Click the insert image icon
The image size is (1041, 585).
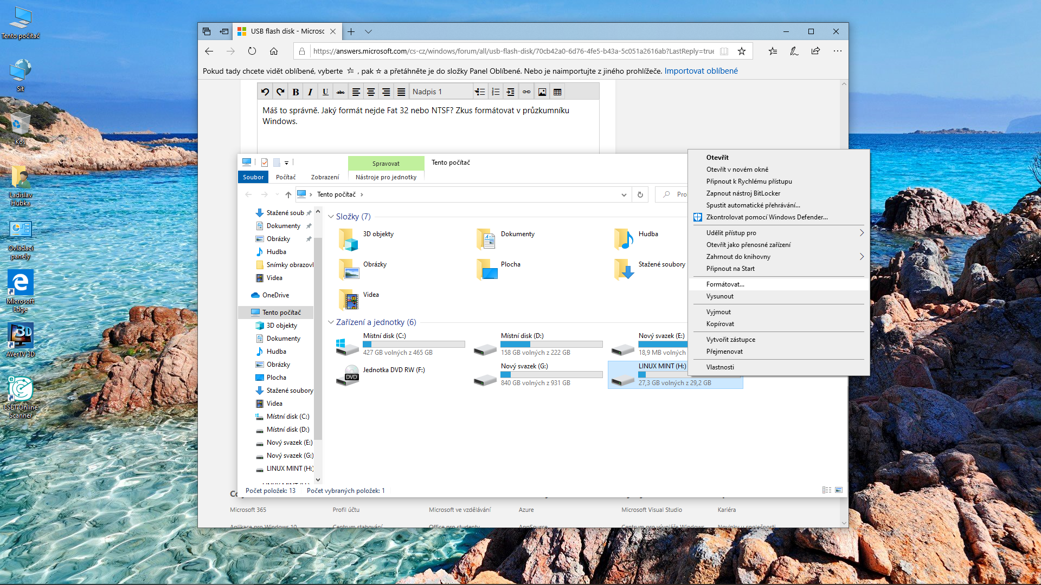pos(542,92)
